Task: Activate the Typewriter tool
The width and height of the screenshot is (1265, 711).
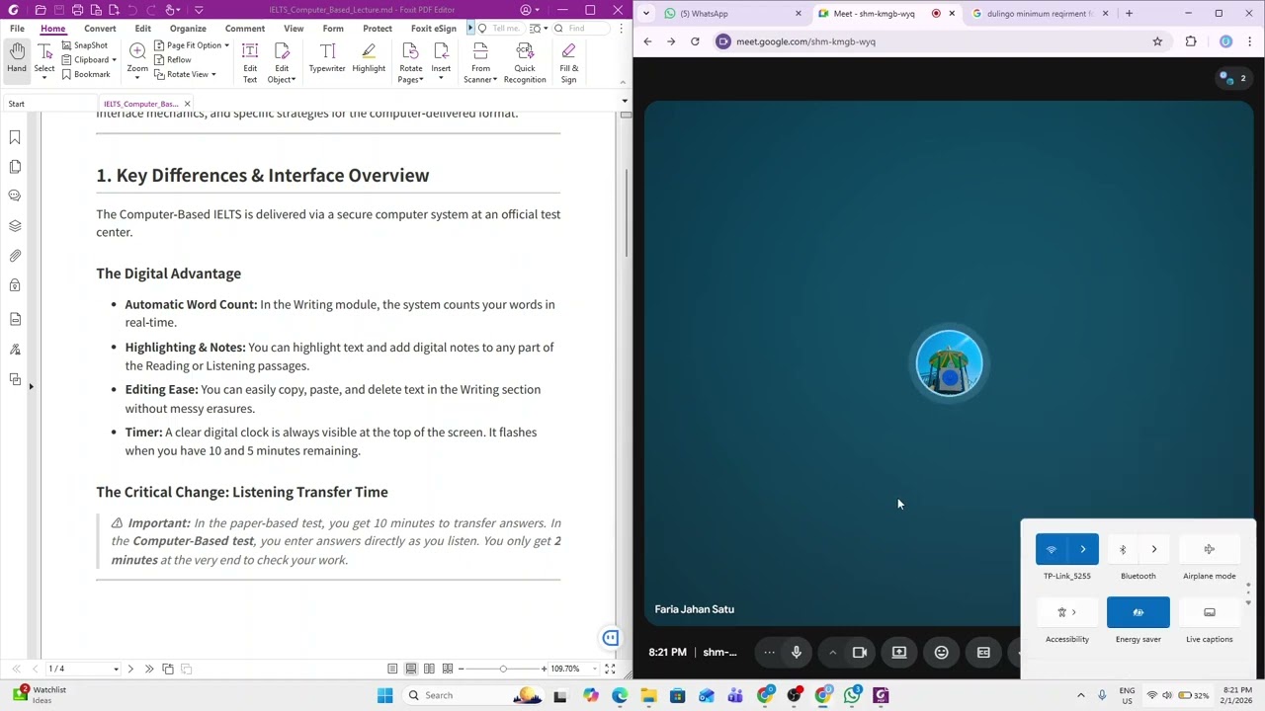Action: click(327, 58)
